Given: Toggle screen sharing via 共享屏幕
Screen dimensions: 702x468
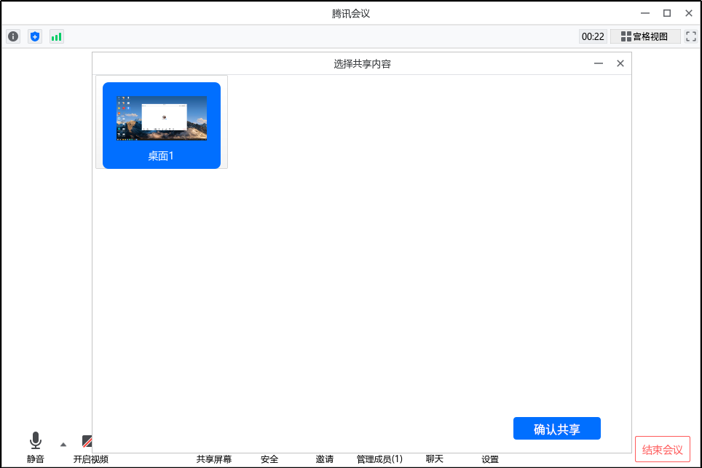Looking at the screenshot, I should click(214, 459).
